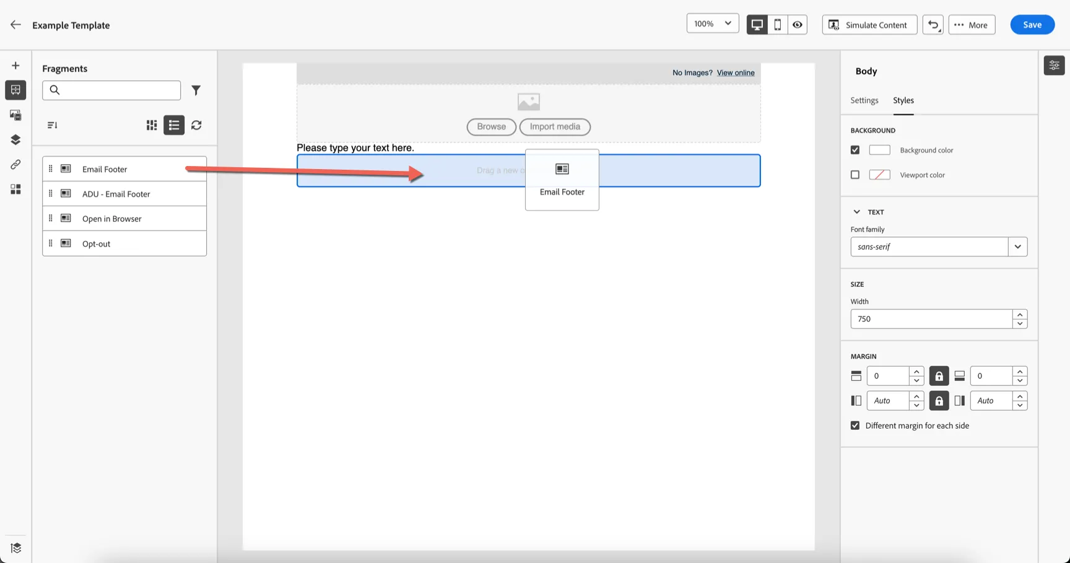Screen dimensions: 1070x563
Task: Click Simulate Content button
Action: pos(869,25)
